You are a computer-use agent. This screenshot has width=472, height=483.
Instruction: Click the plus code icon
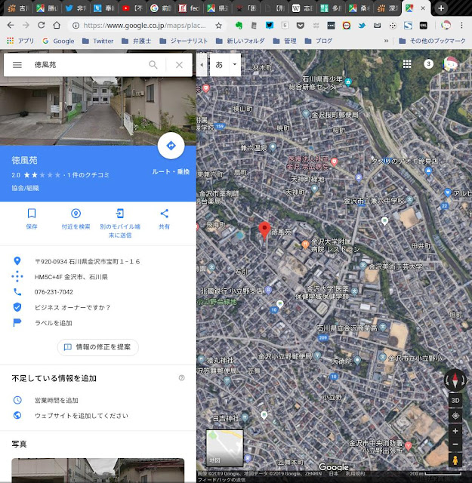pos(17,276)
